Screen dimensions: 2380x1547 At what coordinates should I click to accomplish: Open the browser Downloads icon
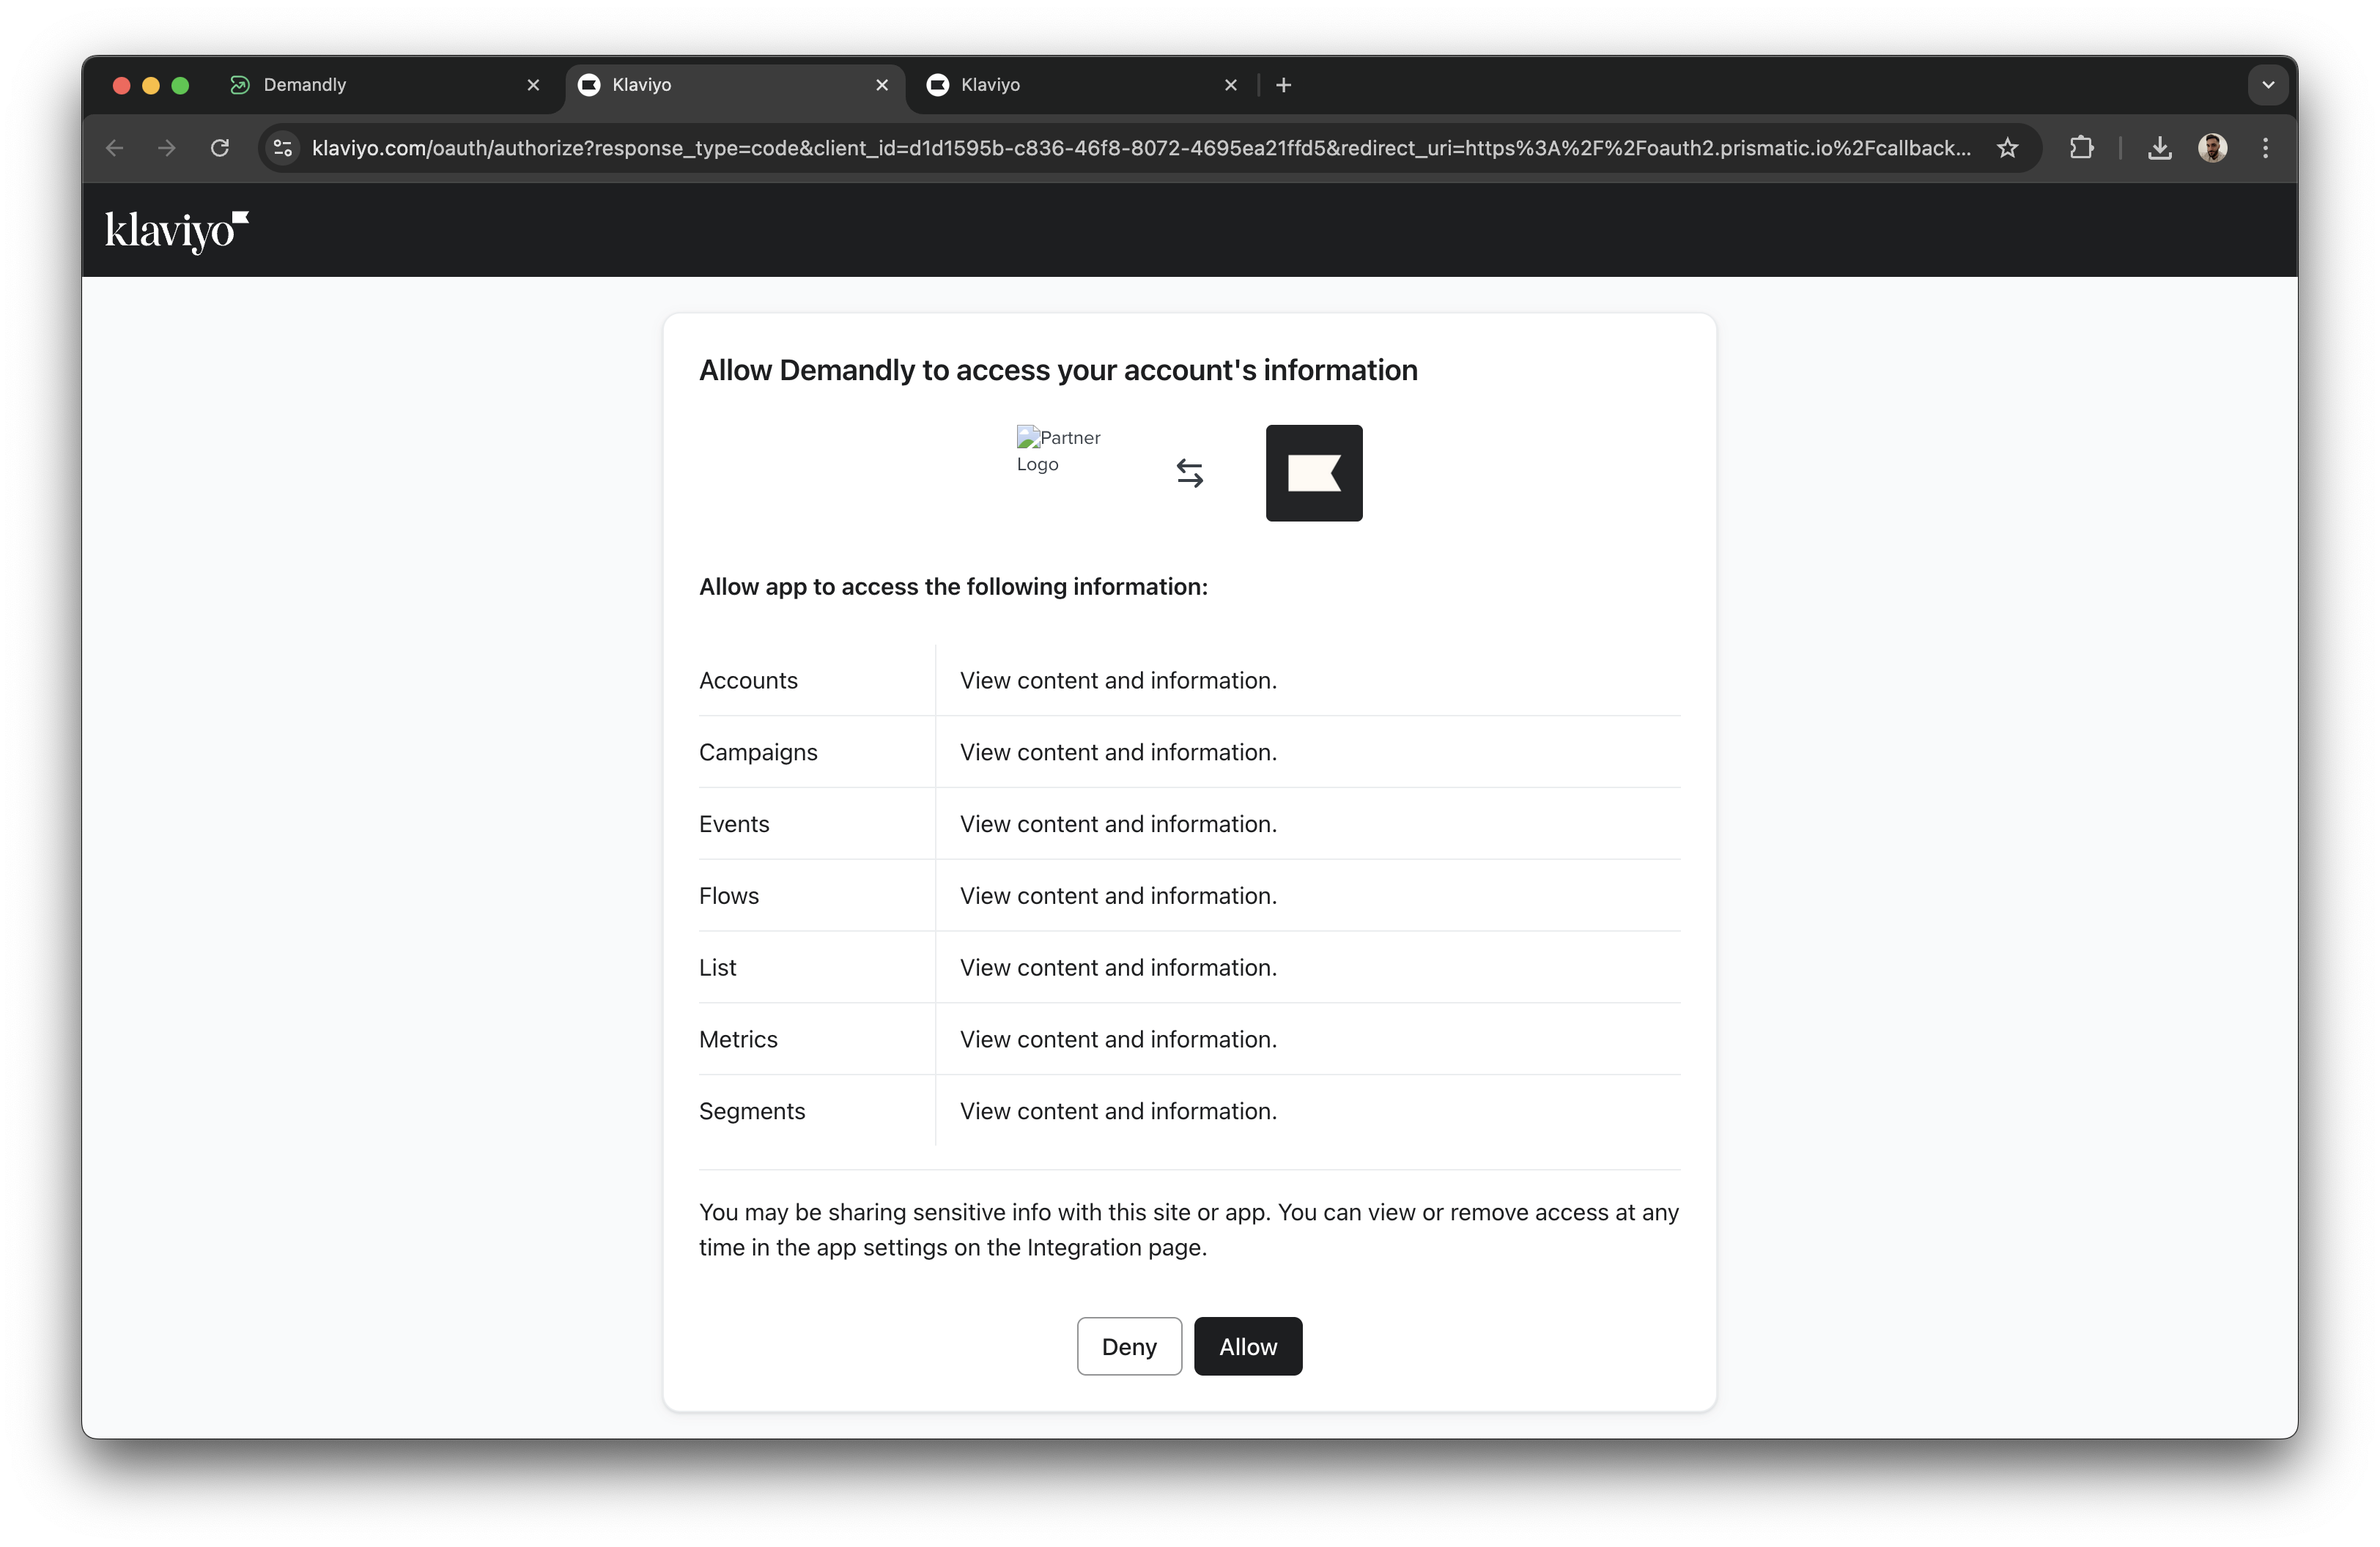2160,148
